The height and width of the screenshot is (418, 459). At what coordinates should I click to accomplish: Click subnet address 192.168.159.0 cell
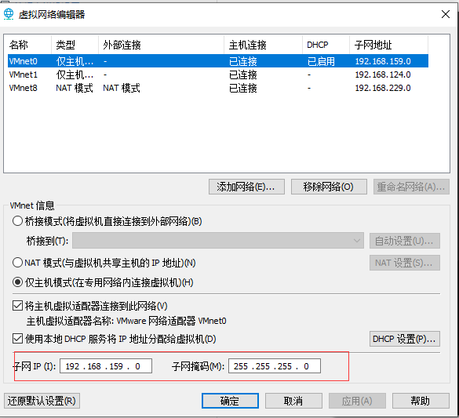pos(383,61)
